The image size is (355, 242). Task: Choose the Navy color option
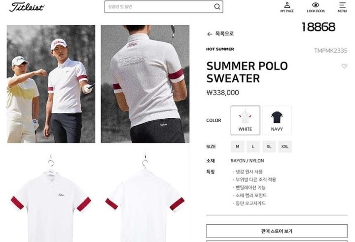pos(277,120)
